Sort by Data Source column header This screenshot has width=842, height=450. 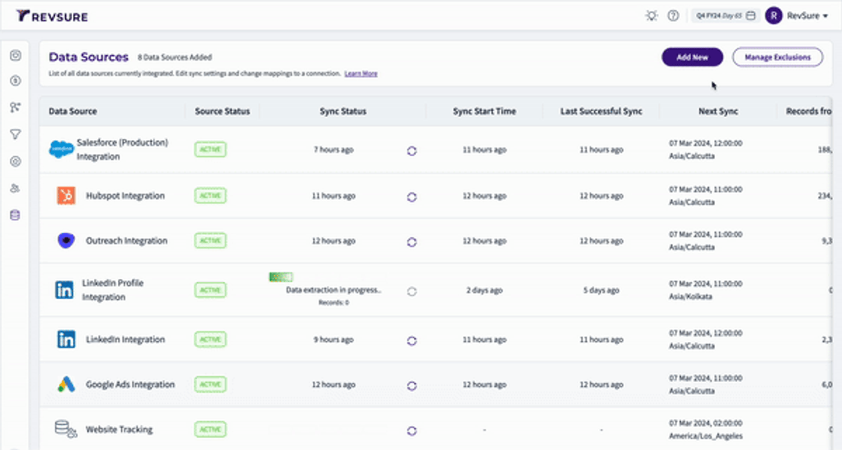73,111
